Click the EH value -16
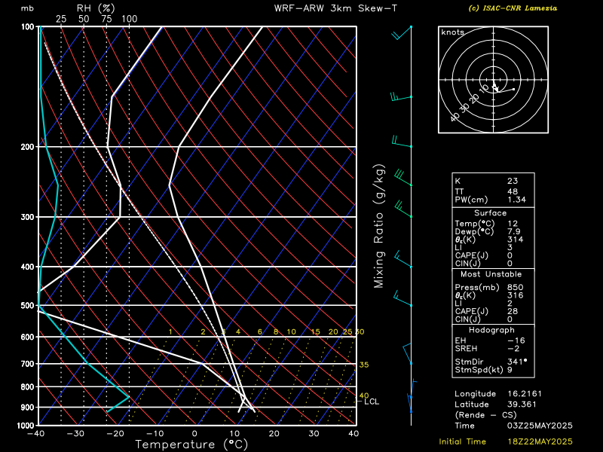 pyautogui.click(x=516, y=341)
